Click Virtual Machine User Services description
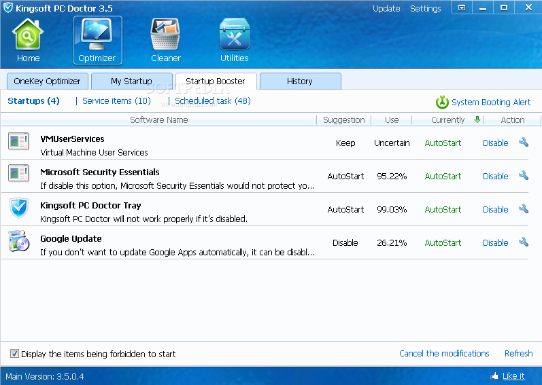Viewport: 542px width, 385px height. tap(94, 153)
